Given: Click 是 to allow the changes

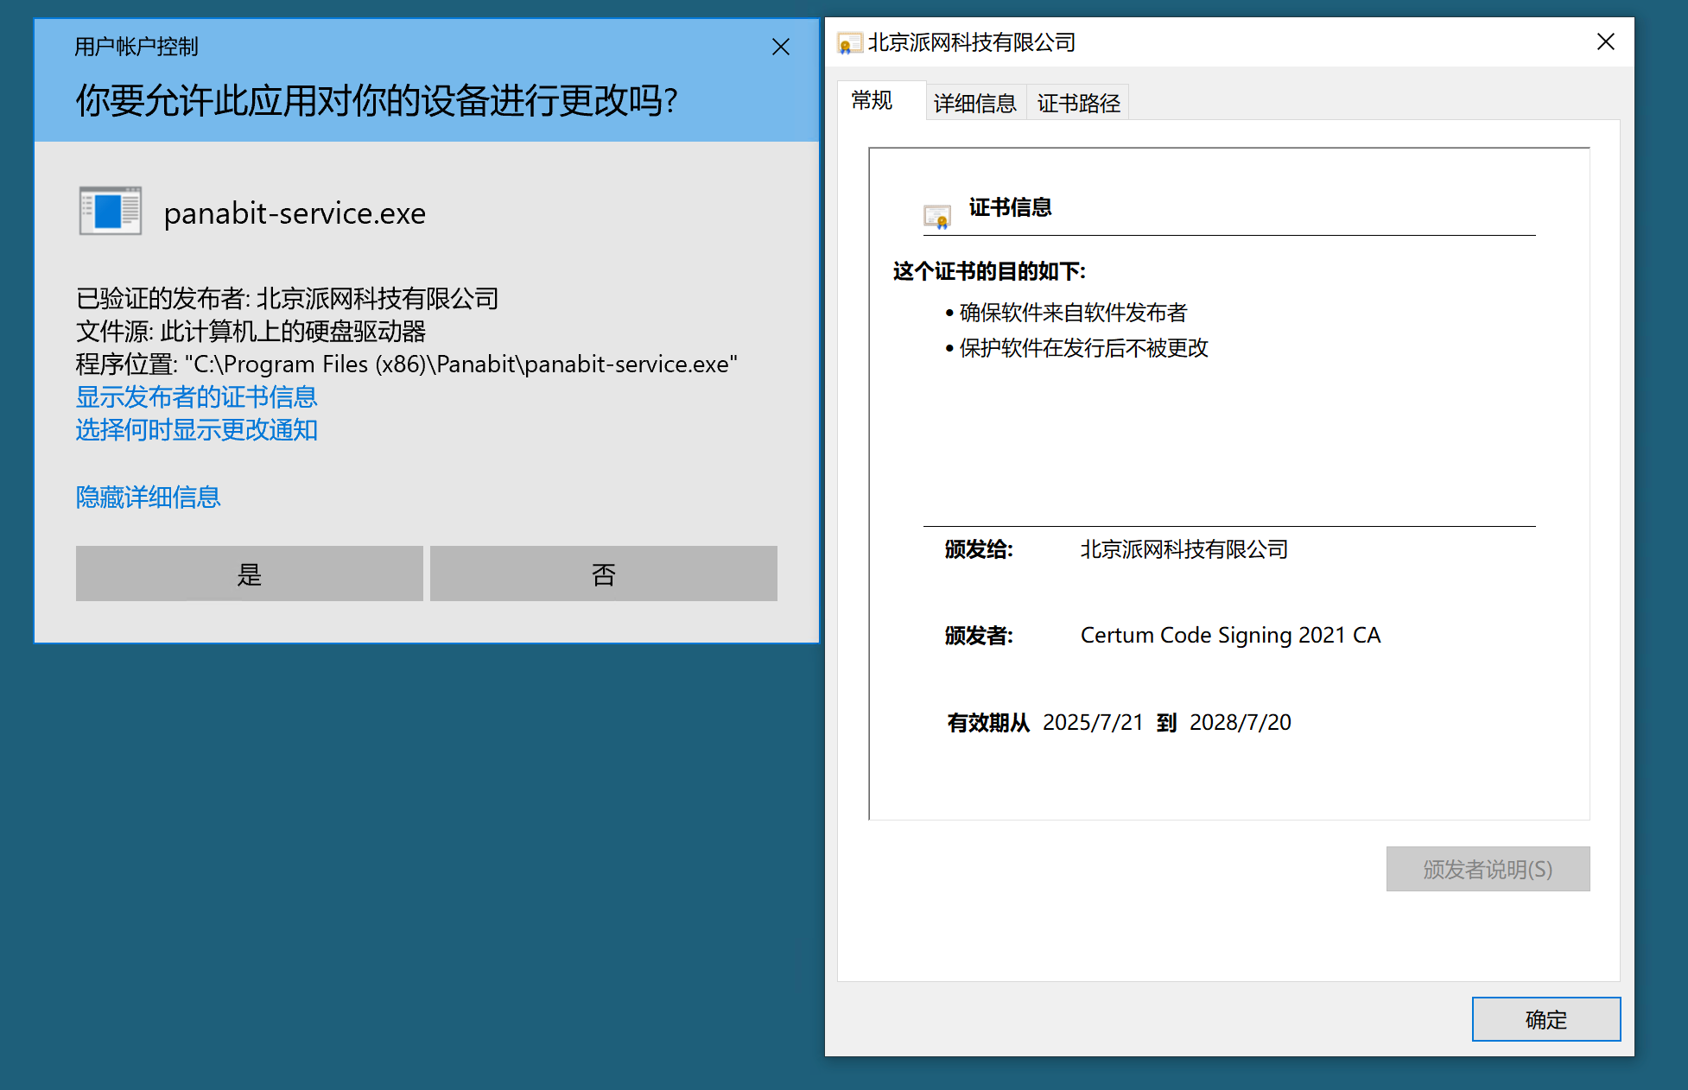Looking at the screenshot, I should tap(250, 574).
